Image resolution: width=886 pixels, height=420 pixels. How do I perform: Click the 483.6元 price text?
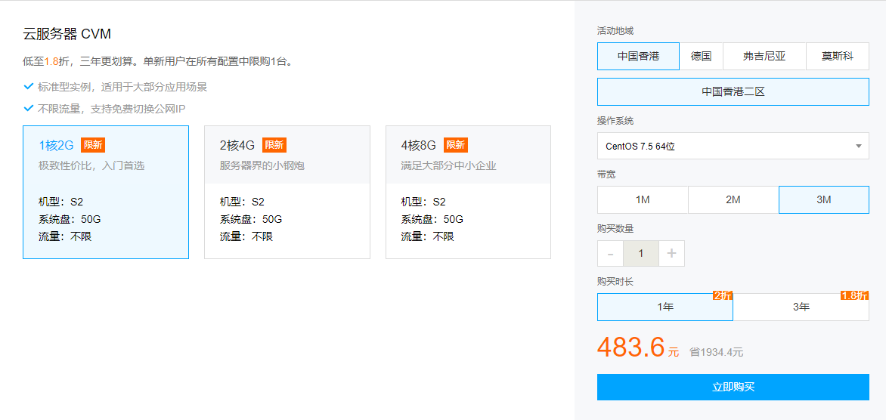click(638, 347)
